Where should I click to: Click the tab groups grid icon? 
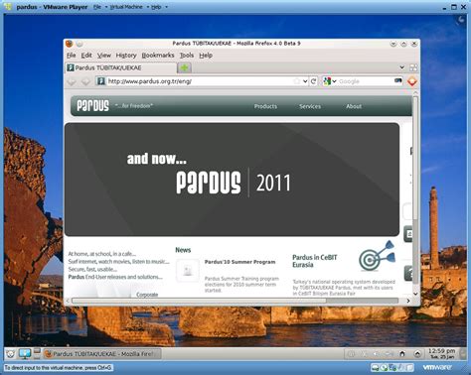pos(413,67)
